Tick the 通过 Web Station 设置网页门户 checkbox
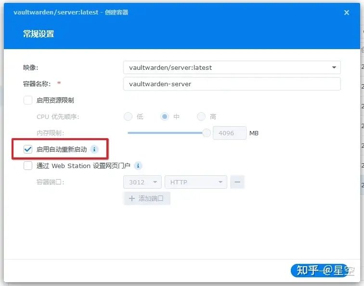 coord(28,166)
